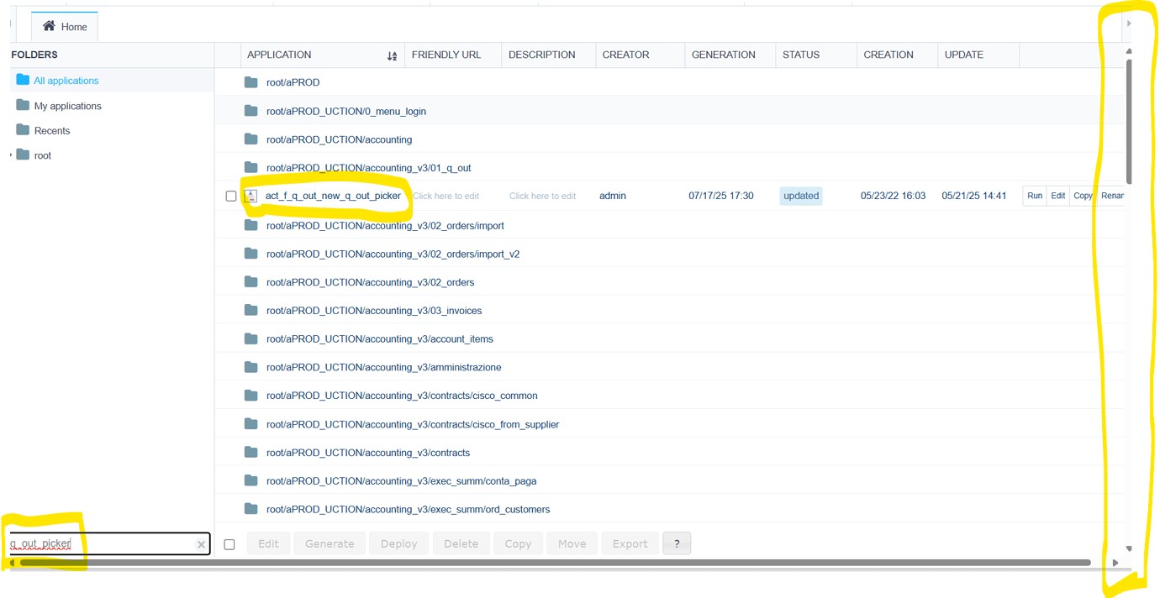Viewport: 1160px width, 598px height.
Task: Tick the select-all checkbox next to Edit
Action: (229, 543)
